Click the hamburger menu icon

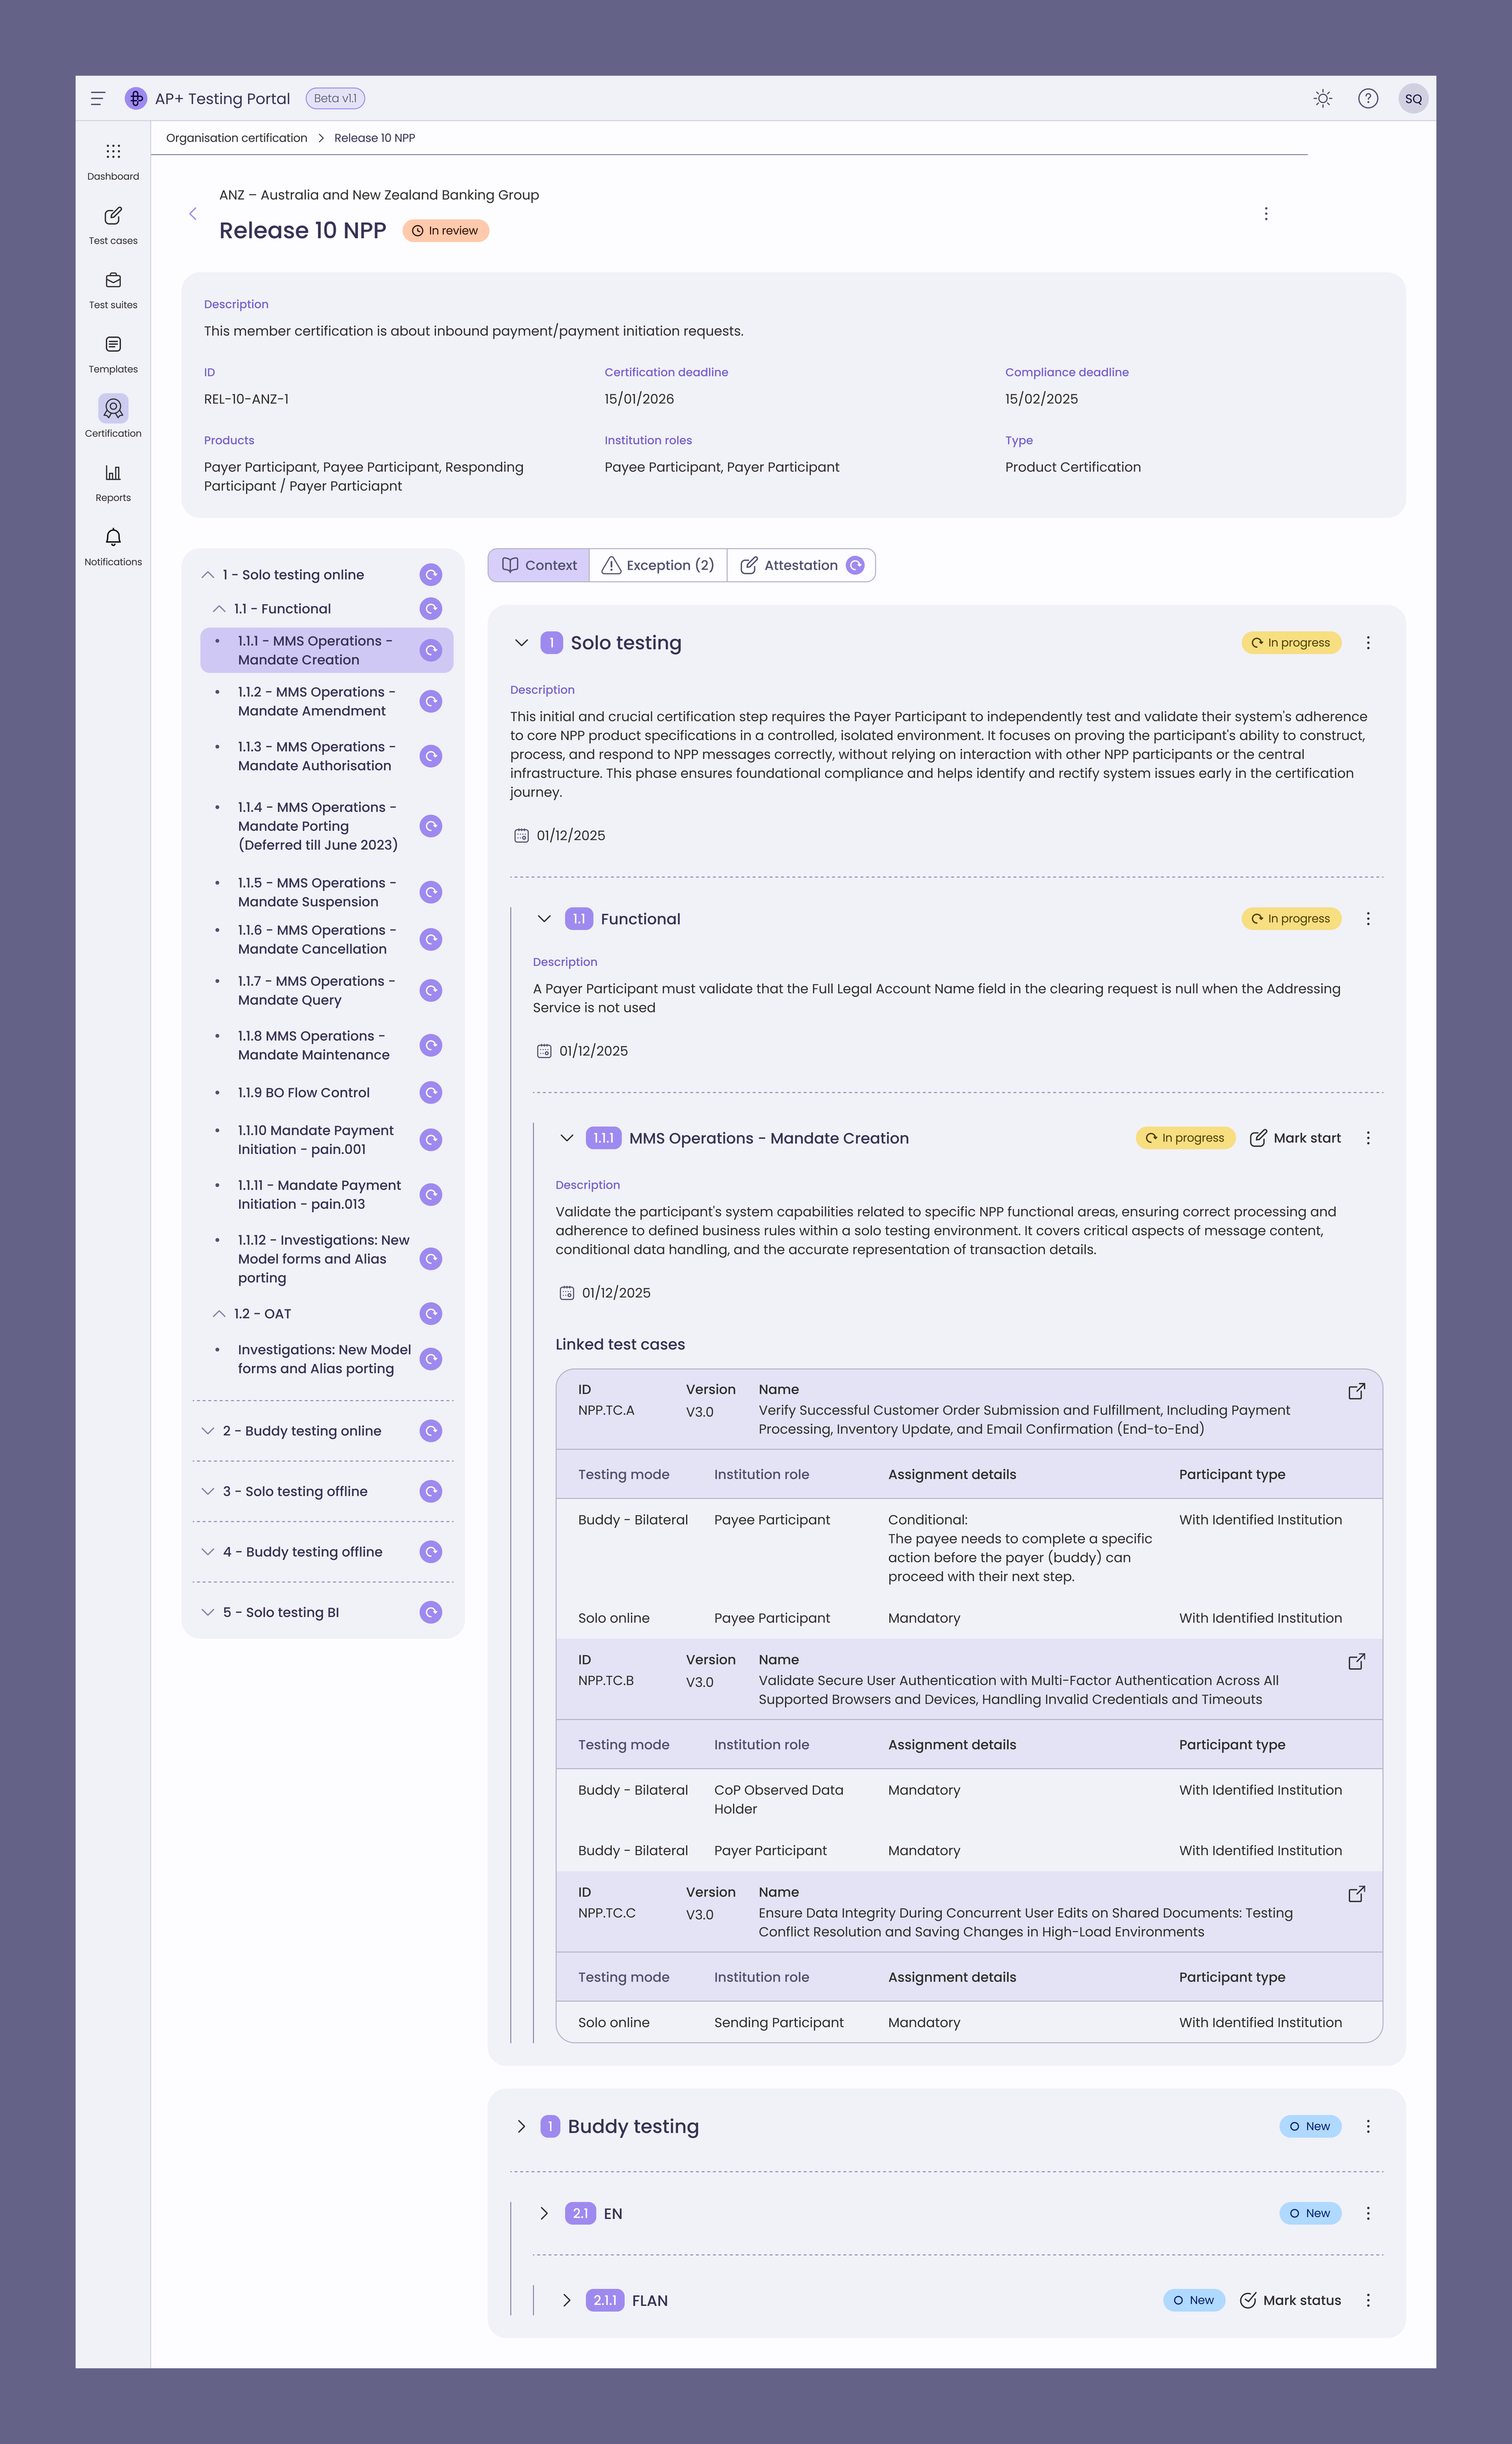(98, 98)
